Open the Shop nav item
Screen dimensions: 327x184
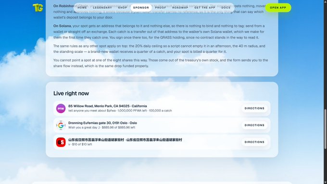point(123,8)
